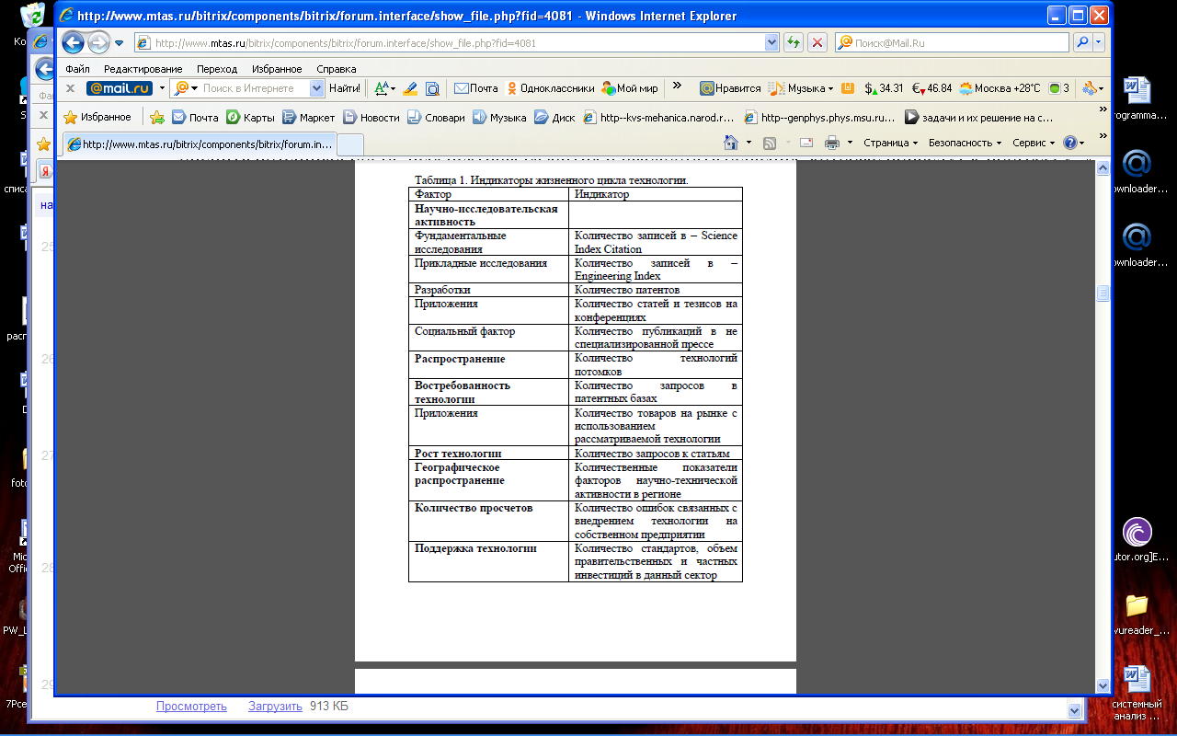Click the magnifier search button

1082,43
